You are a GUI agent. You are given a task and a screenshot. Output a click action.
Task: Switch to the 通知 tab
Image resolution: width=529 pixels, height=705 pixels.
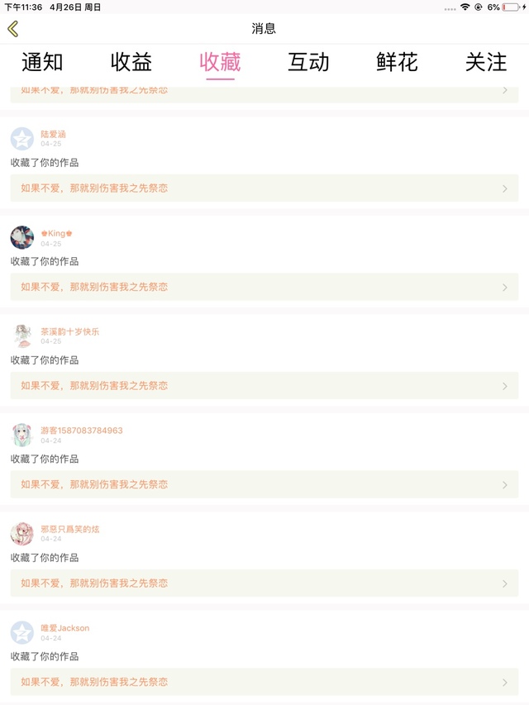[42, 62]
